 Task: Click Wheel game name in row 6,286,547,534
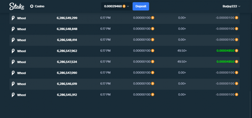[x=21, y=62]
